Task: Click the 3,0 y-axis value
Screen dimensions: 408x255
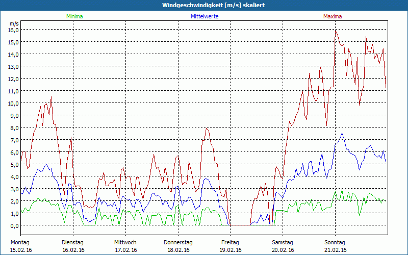Action: point(15,189)
